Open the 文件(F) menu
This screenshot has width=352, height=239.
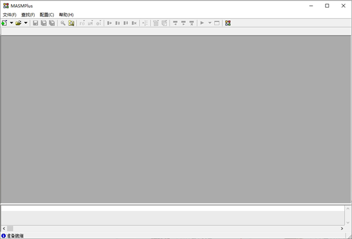9,15
